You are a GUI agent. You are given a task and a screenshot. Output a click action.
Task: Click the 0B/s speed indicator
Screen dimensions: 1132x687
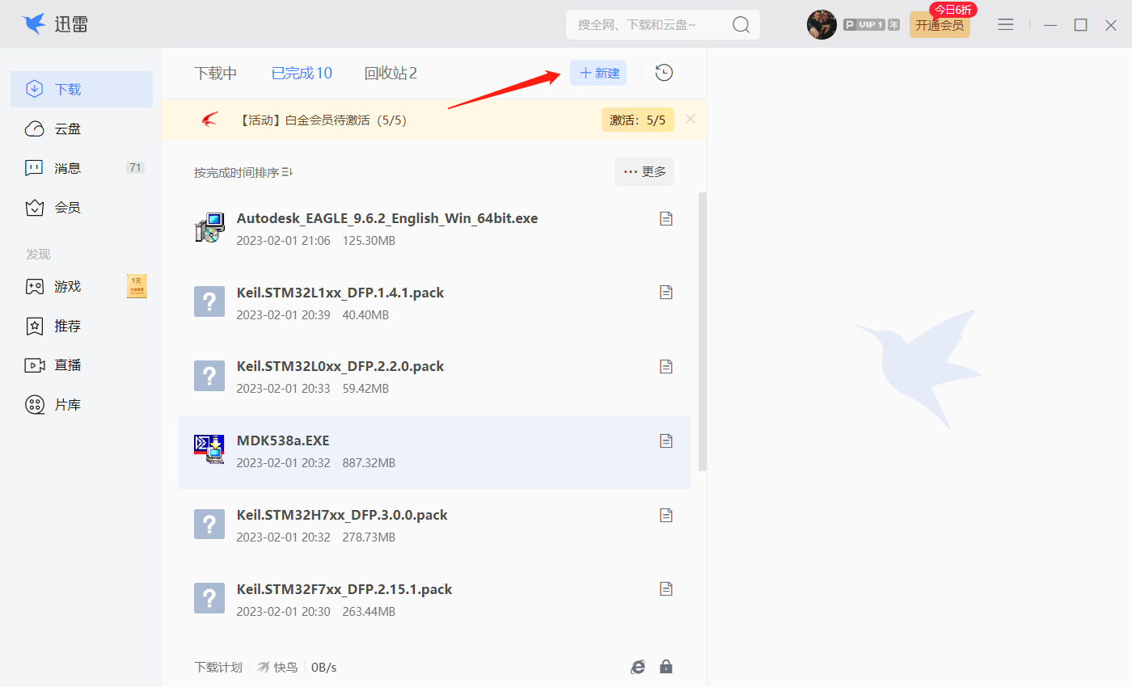point(323,668)
